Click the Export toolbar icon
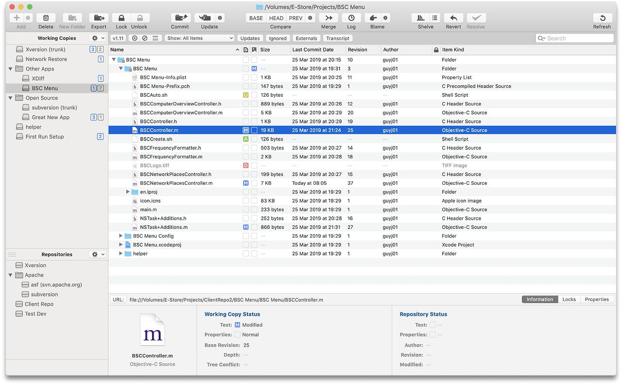 click(99, 18)
